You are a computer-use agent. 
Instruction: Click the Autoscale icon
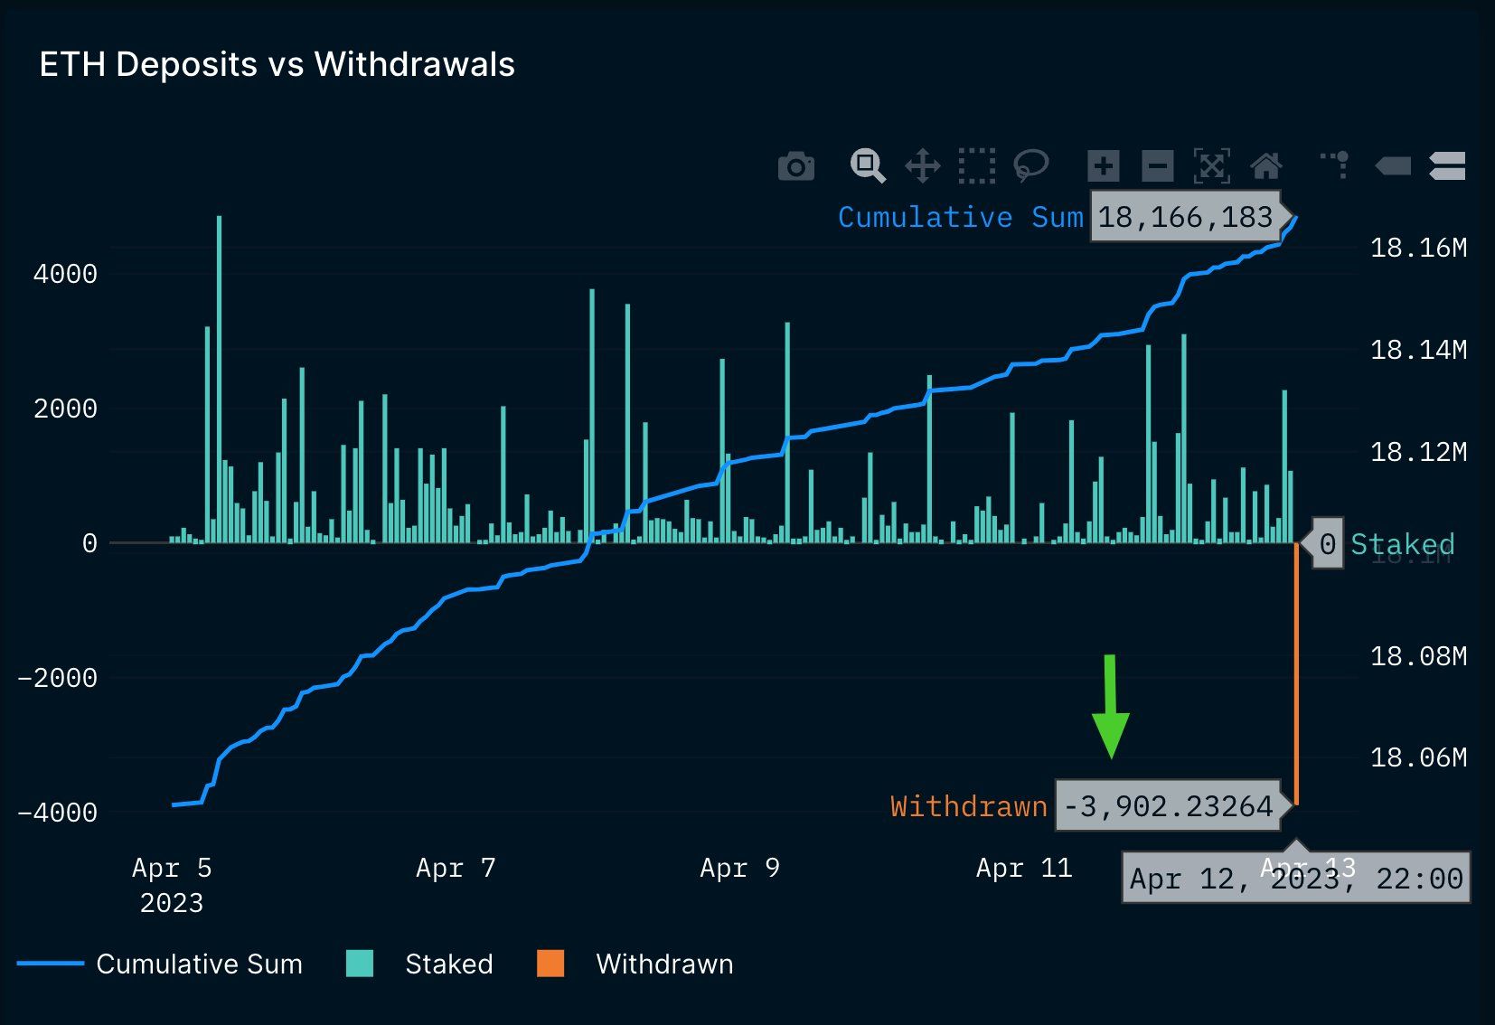(x=1212, y=166)
